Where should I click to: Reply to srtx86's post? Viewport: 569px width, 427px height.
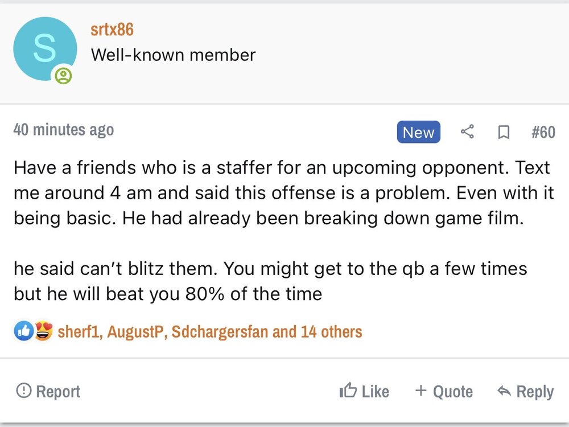coord(525,391)
